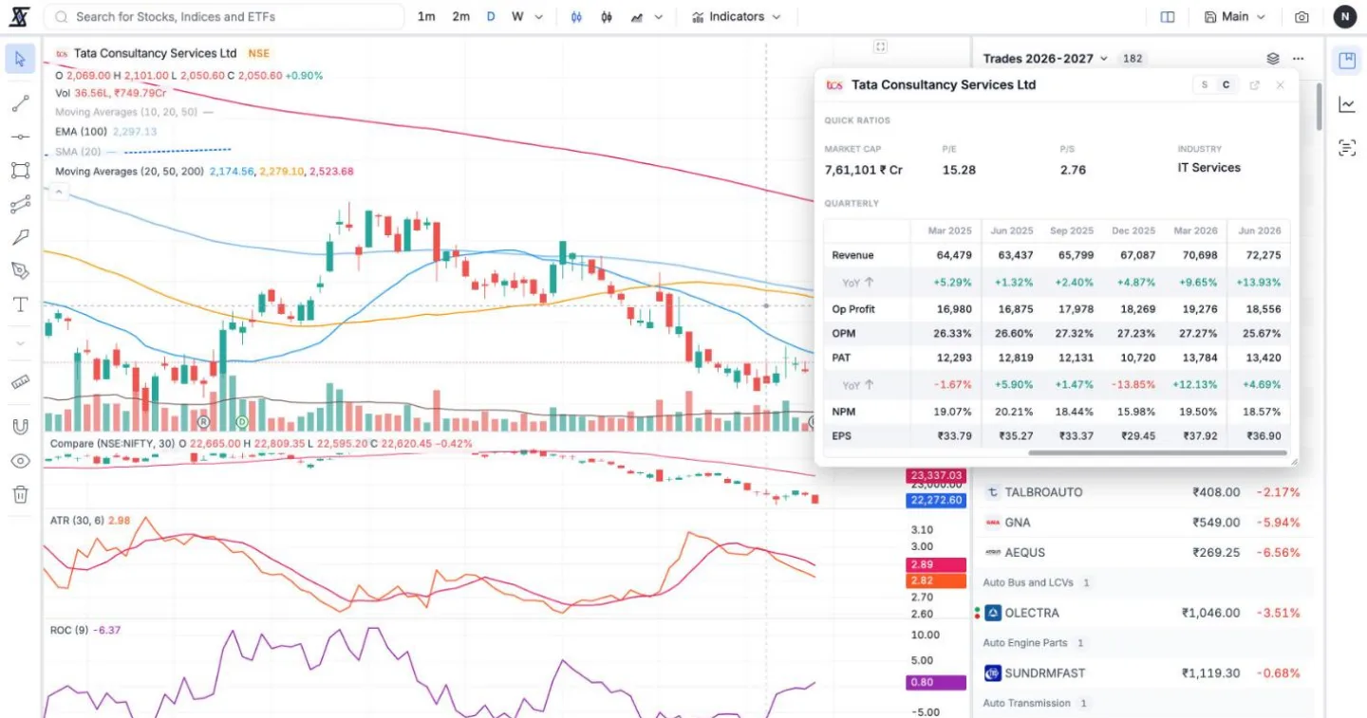Open the scan list icon in right sidebar
Screen dimensions: 1367x718
pyautogui.click(x=1346, y=147)
